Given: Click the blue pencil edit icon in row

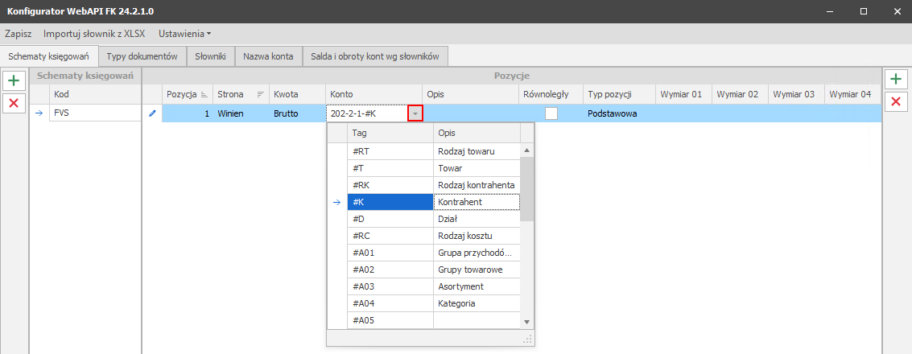Looking at the screenshot, I should point(152,113).
